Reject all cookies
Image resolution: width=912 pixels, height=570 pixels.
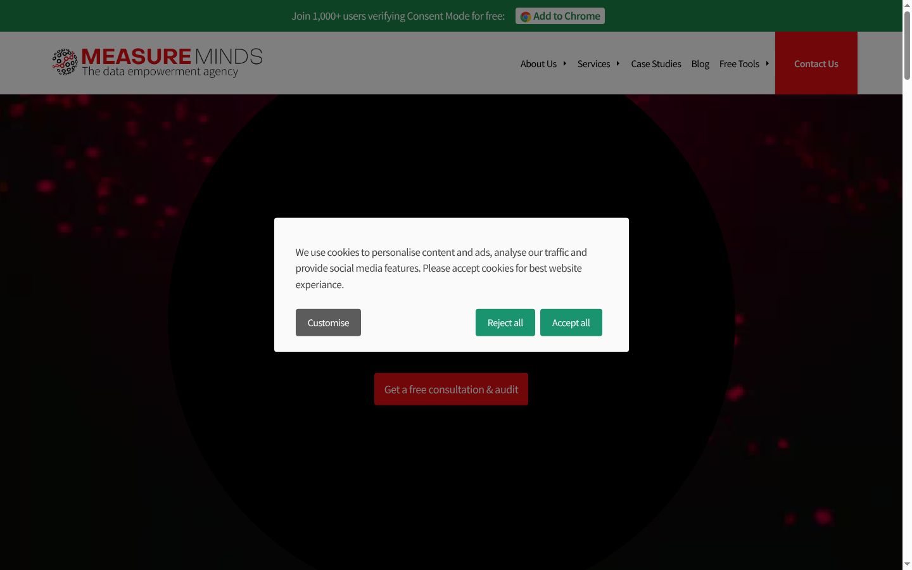tap(505, 322)
